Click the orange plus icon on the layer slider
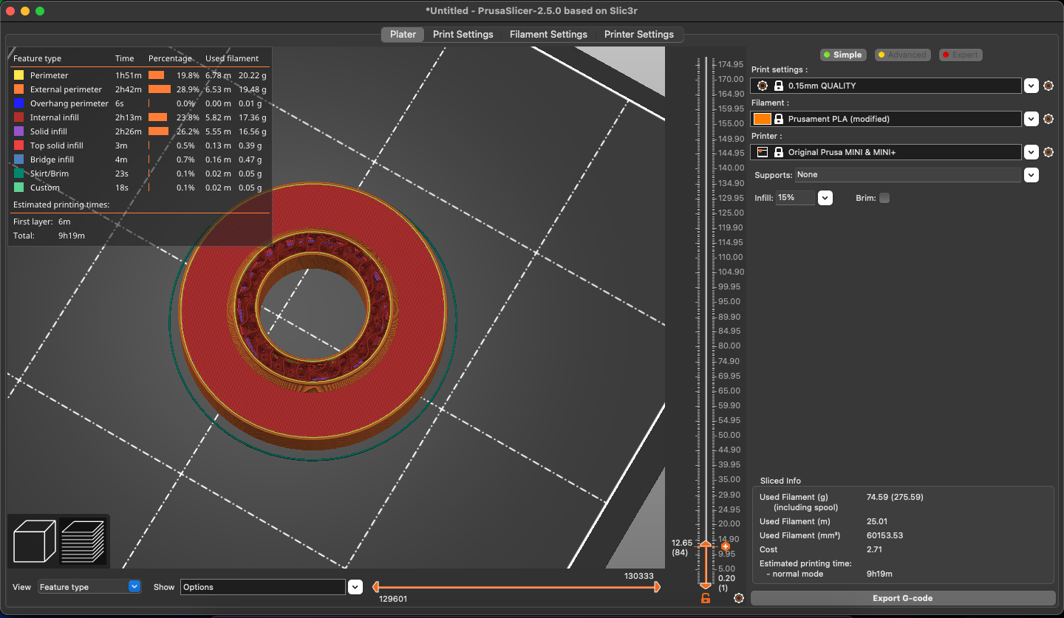 click(x=725, y=547)
